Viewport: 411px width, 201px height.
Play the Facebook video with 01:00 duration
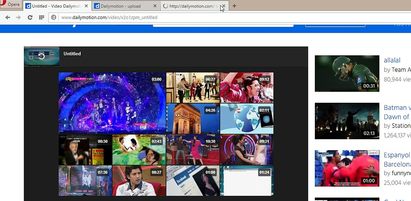[x=193, y=181]
